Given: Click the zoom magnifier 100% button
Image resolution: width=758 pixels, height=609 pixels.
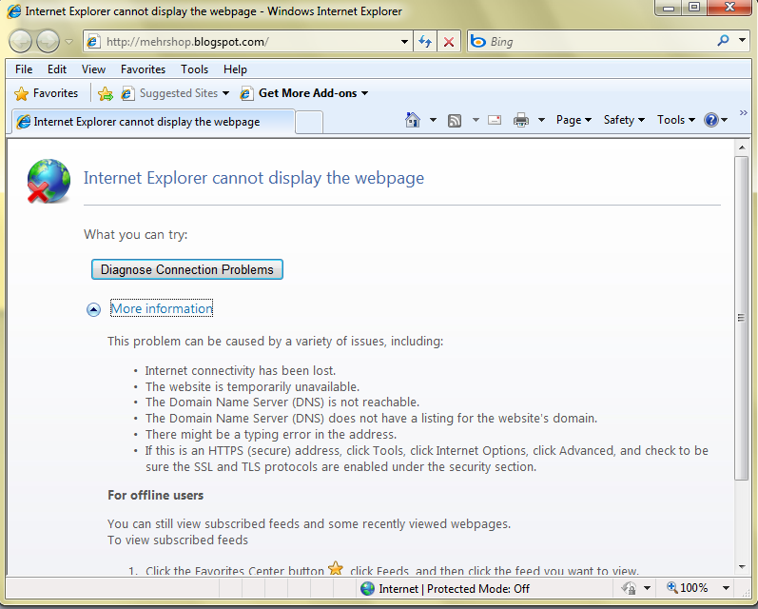Looking at the screenshot, I should click(x=687, y=588).
